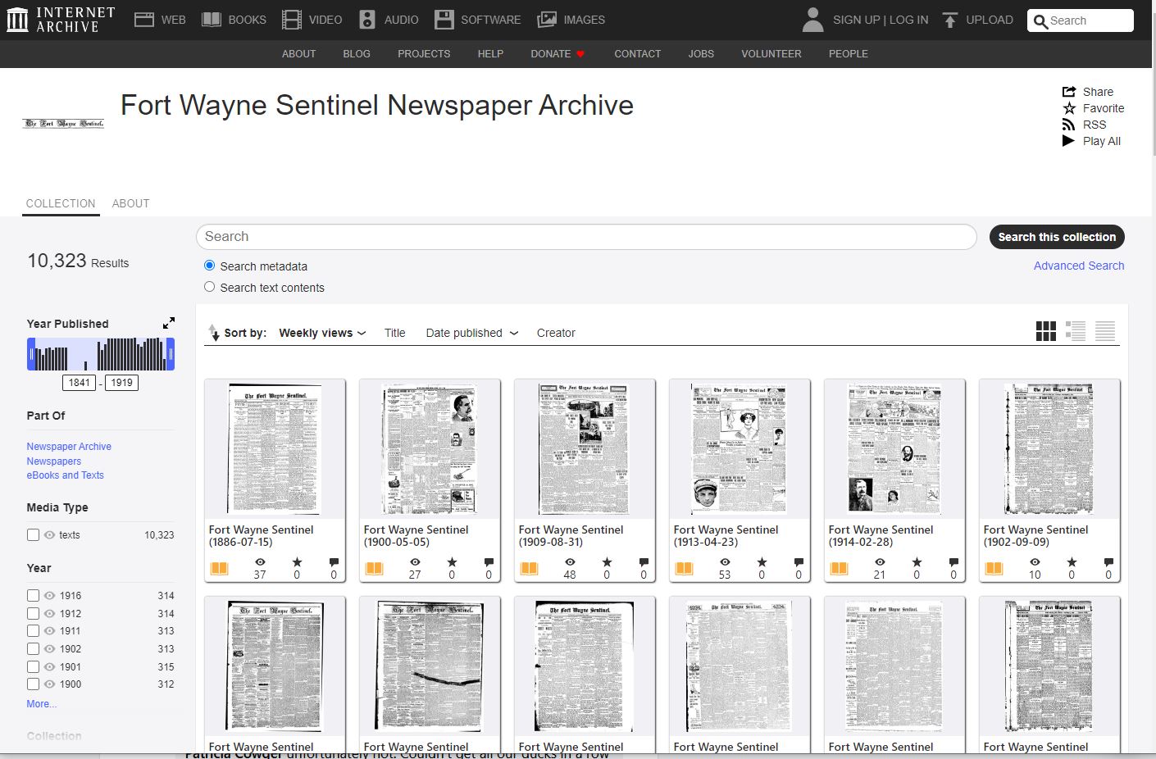Screen dimensions: 1156x759
Task: Open the Help menu item
Action: point(490,54)
